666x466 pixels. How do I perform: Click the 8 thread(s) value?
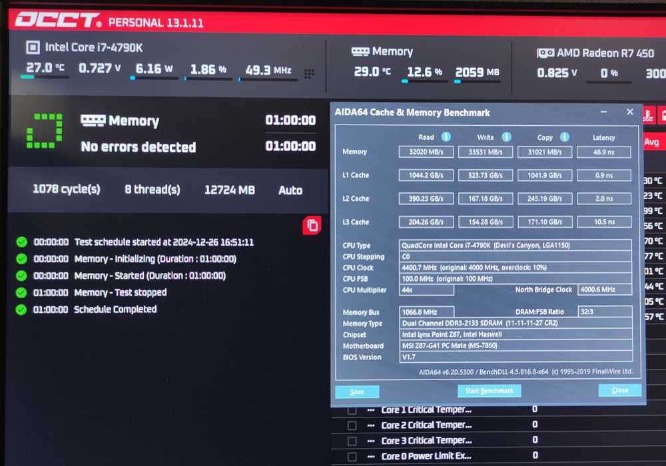tap(152, 189)
